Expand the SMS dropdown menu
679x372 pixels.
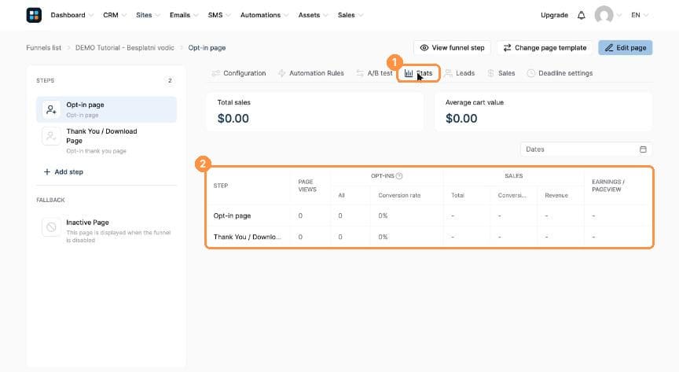pos(218,15)
